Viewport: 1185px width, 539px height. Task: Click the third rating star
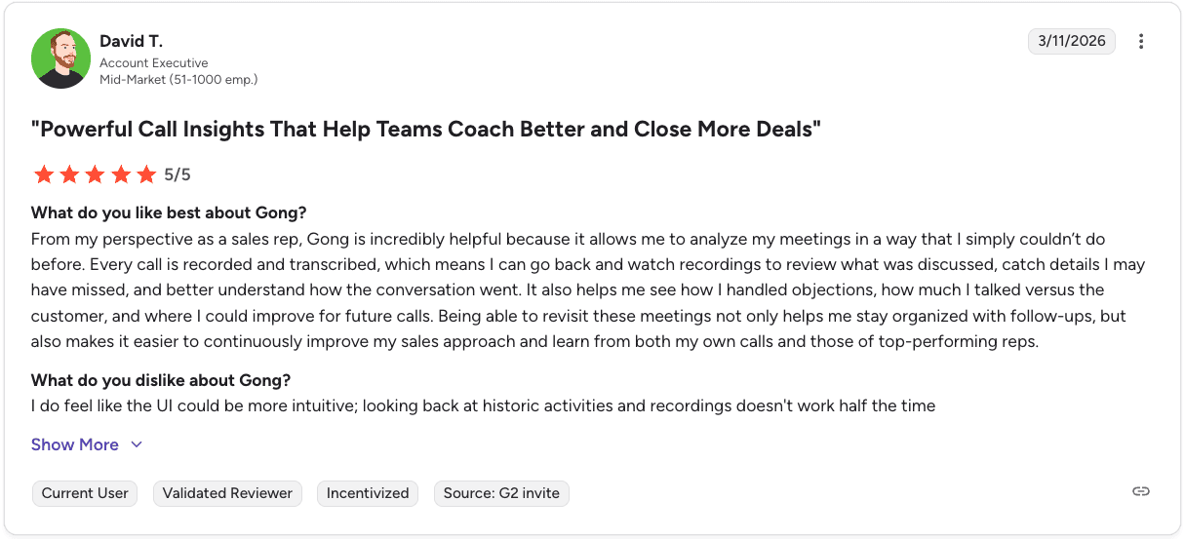(95, 175)
